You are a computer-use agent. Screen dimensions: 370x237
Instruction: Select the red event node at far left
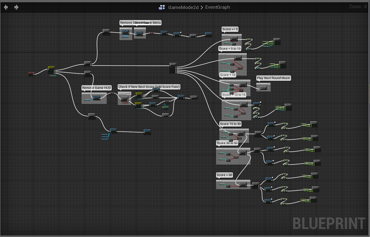pyautogui.click(x=31, y=74)
